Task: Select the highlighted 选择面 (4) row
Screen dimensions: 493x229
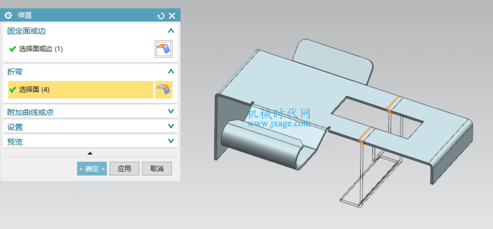Action: 81,90
